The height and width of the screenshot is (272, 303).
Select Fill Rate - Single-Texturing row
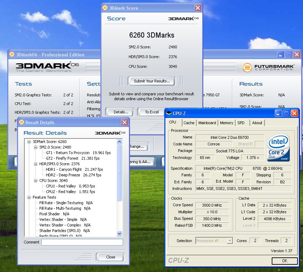[x=66, y=203]
